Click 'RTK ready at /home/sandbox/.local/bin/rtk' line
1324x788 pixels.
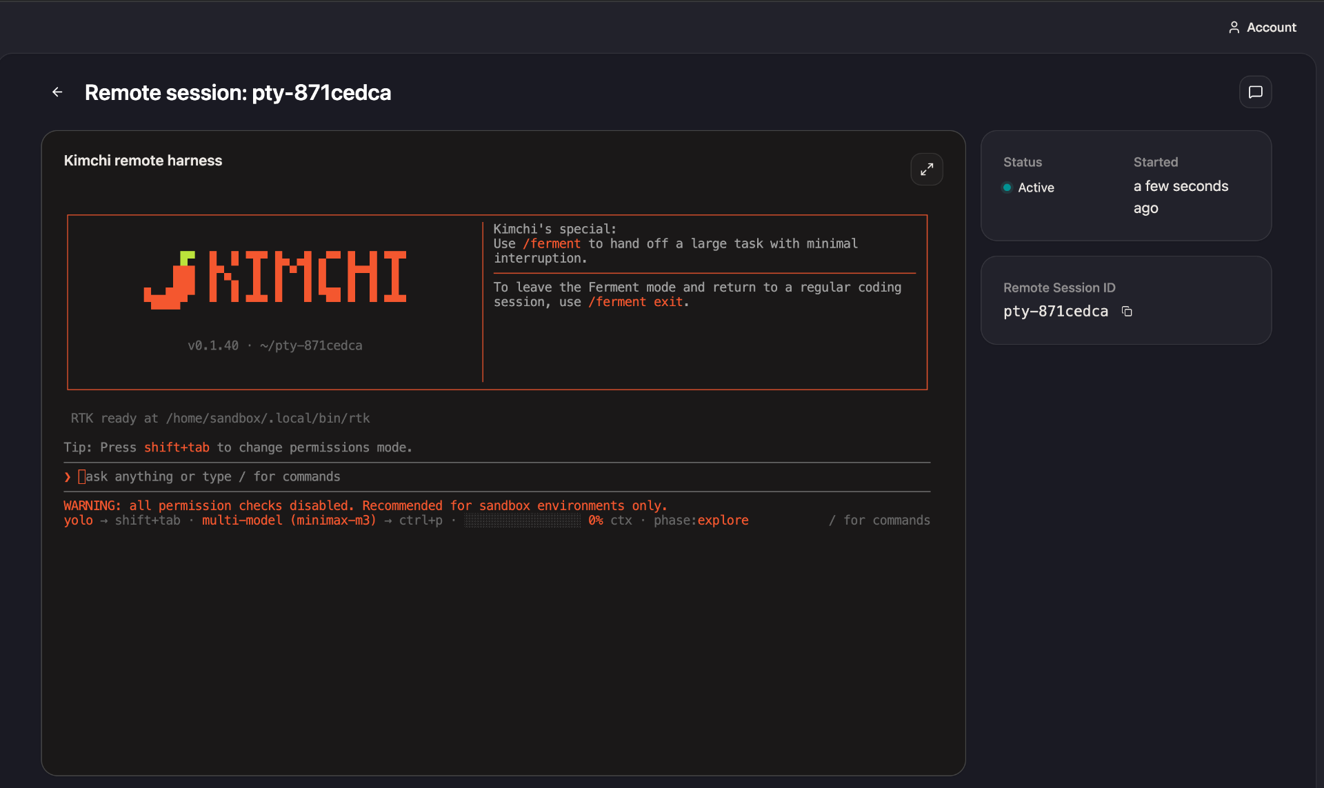click(220, 418)
